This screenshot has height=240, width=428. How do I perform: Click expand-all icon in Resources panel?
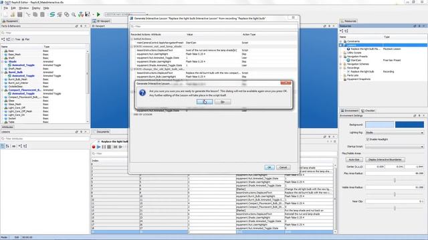pos(342,31)
